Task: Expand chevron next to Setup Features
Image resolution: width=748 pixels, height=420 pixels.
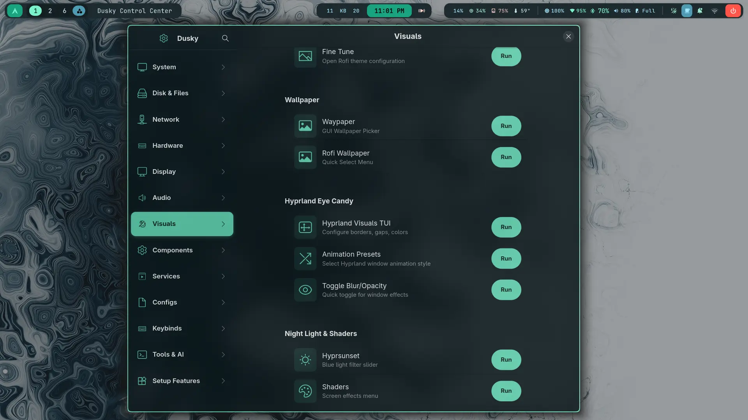Action: 223,381
